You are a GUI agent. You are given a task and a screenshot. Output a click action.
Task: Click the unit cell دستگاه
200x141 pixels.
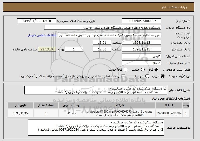[71, 113]
